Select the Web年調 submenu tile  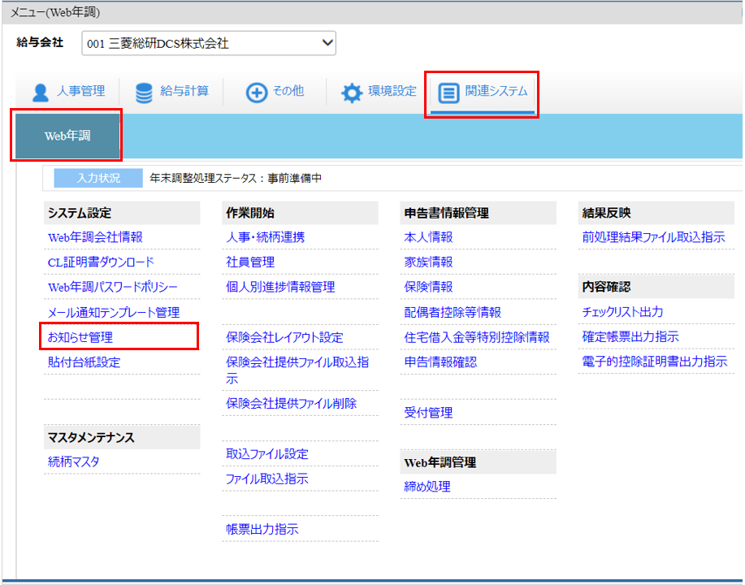click(67, 136)
